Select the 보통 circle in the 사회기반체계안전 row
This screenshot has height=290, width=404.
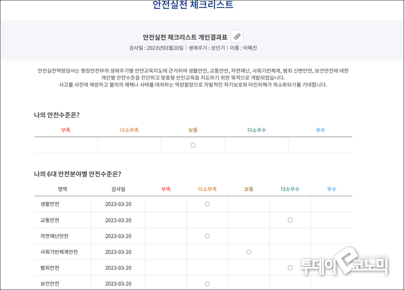249,252
